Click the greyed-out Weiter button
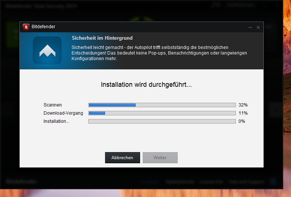The width and height of the screenshot is (291, 197). 160,158
